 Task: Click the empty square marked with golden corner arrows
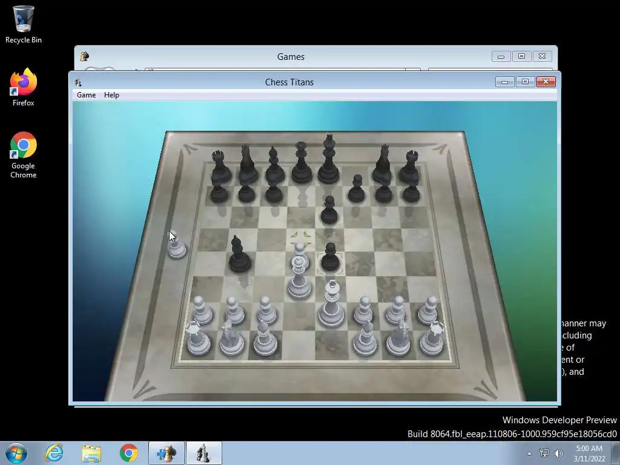300,239
